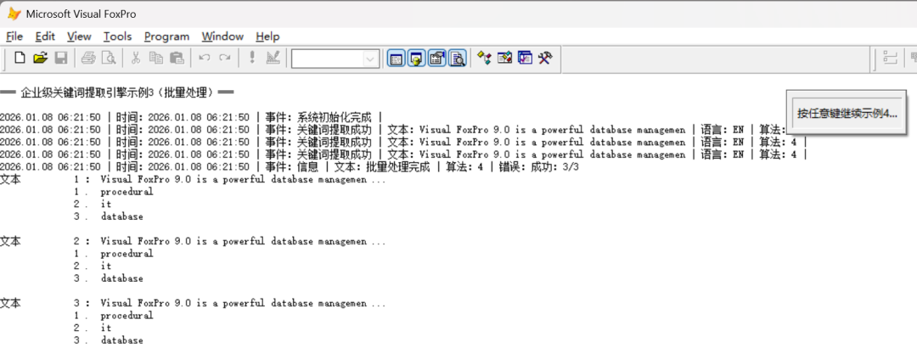Expand the Databases combo box dropdown

(x=370, y=59)
